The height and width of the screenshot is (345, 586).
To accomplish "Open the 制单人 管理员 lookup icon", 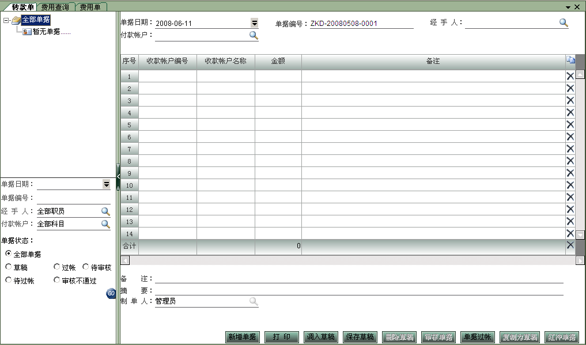I will pyautogui.click(x=254, y=301).
